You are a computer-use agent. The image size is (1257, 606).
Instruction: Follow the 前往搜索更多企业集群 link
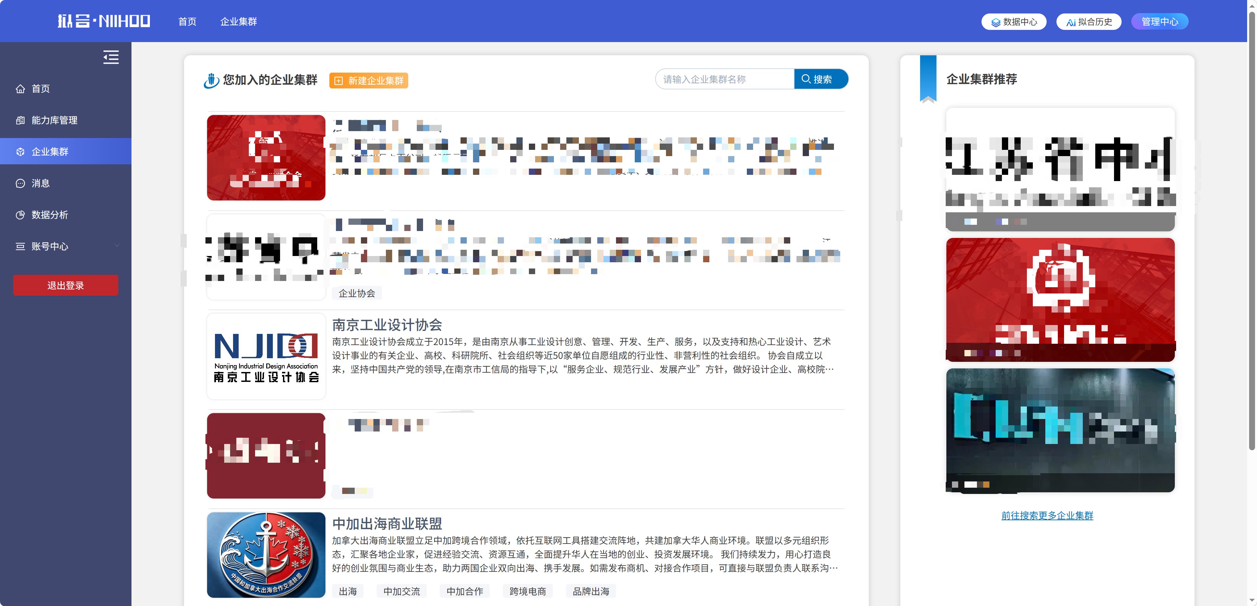coord(1047,516)
